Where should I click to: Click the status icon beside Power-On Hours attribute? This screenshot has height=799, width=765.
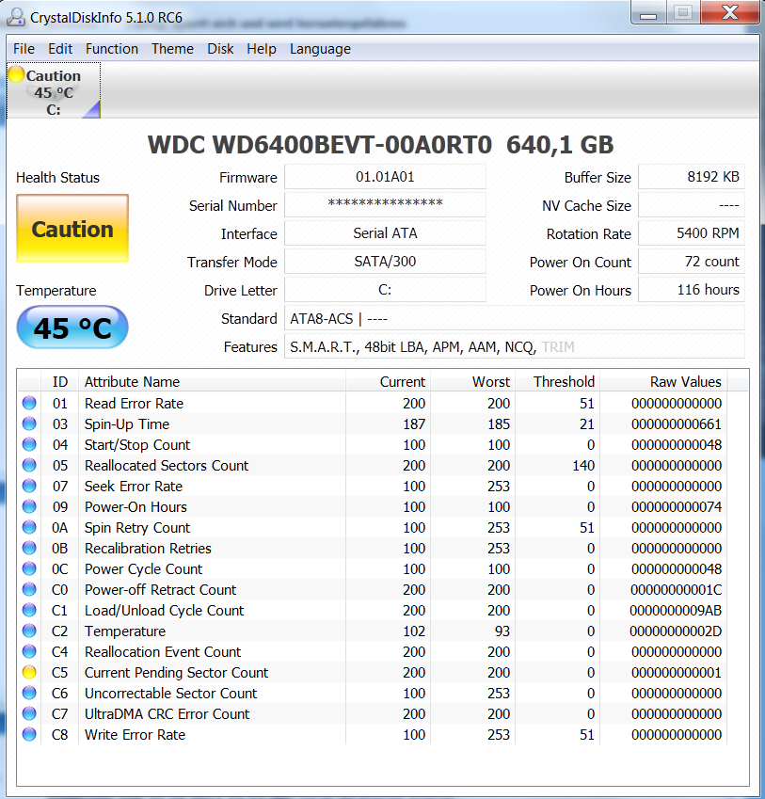coord(29,506)
